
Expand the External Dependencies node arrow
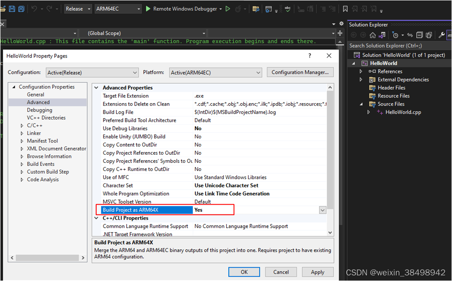pos(361,79)
